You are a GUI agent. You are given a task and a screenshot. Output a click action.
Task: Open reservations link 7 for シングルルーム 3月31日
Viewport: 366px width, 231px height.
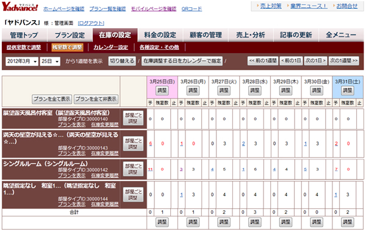[336, 169]
